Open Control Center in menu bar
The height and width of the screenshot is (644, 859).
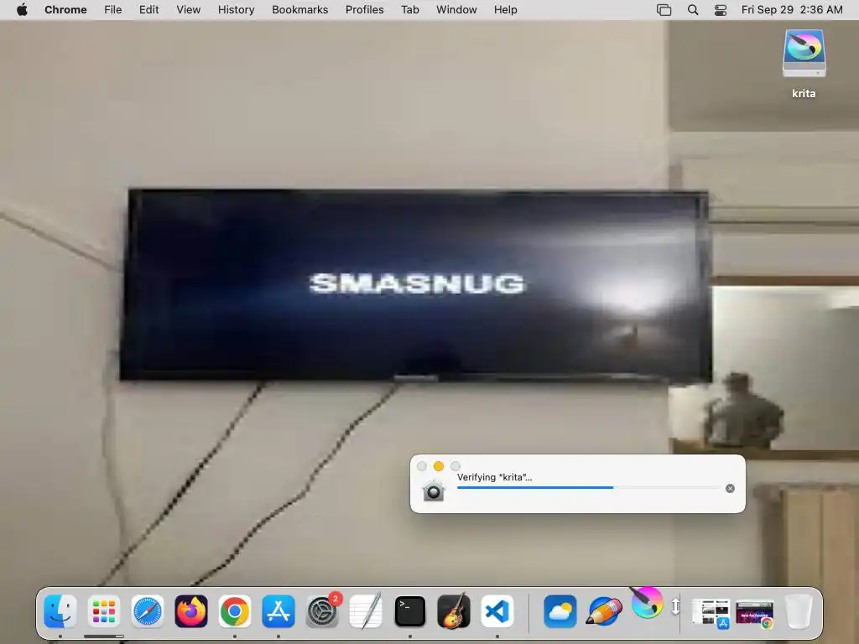tap(721, 10)
